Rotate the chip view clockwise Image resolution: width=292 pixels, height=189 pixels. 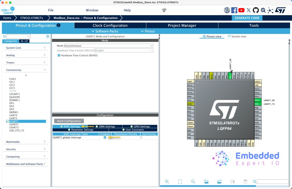pos(206,182)
